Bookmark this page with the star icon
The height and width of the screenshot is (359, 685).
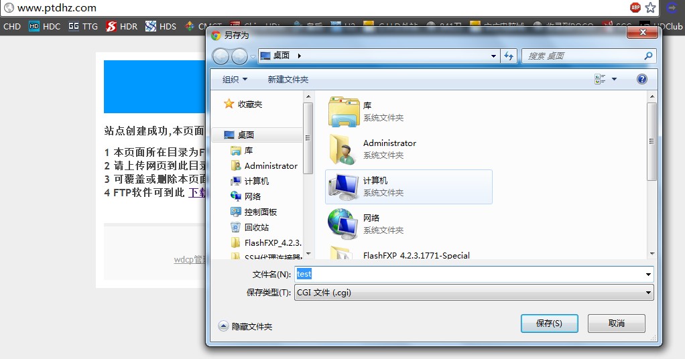(651, 7)
